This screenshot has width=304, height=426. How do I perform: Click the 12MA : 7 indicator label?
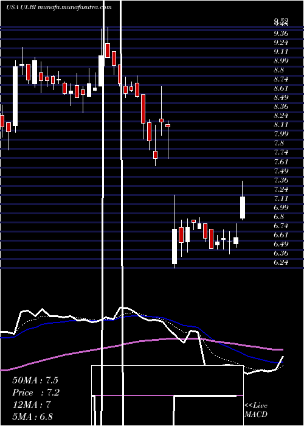(x=32, y=405)
